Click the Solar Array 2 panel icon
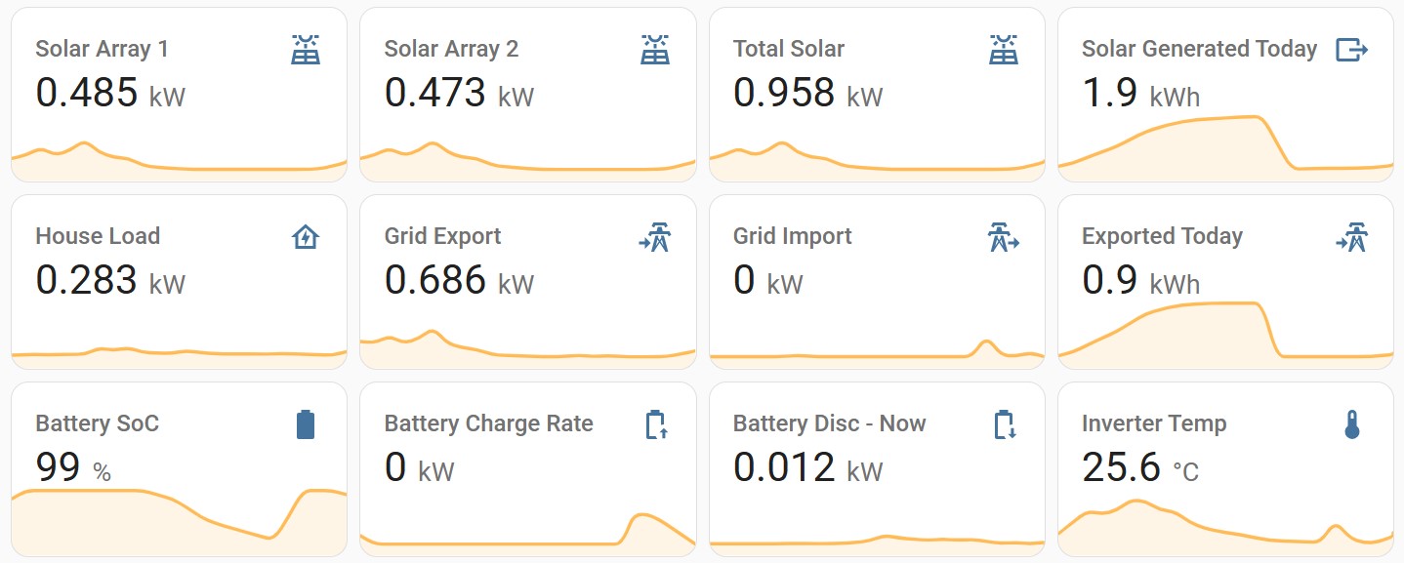 [654, 50]
